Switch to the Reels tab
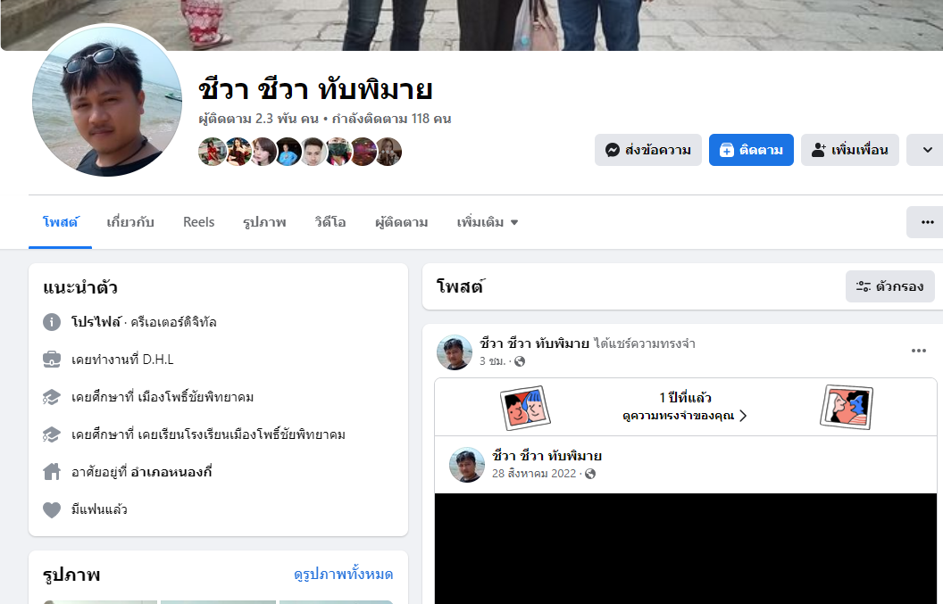 [x=198, y=222]
